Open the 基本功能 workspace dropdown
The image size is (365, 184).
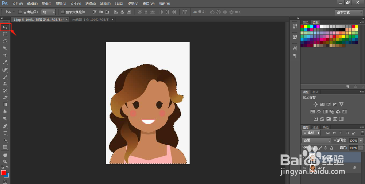pyautogui.click(x=349, y=12)
